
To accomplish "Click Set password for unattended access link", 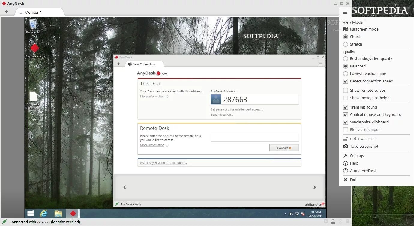I will (237, 109).
